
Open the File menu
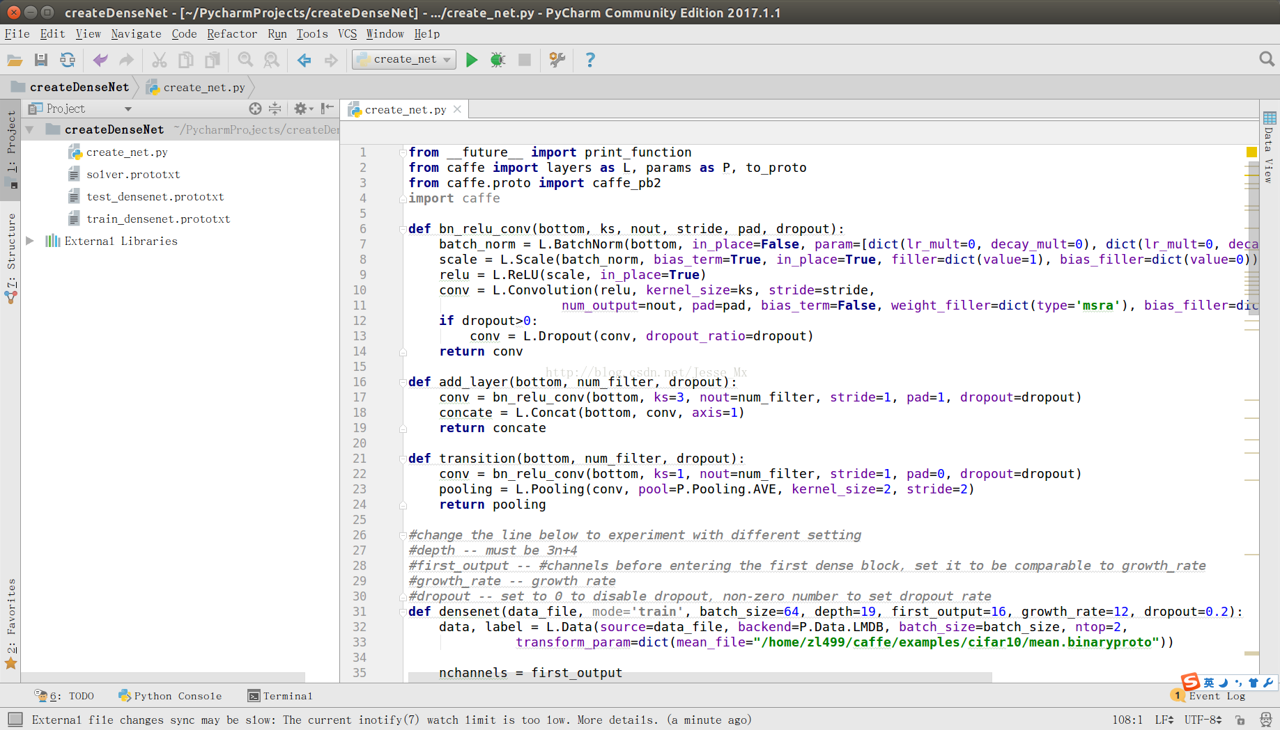coord(17,34)
